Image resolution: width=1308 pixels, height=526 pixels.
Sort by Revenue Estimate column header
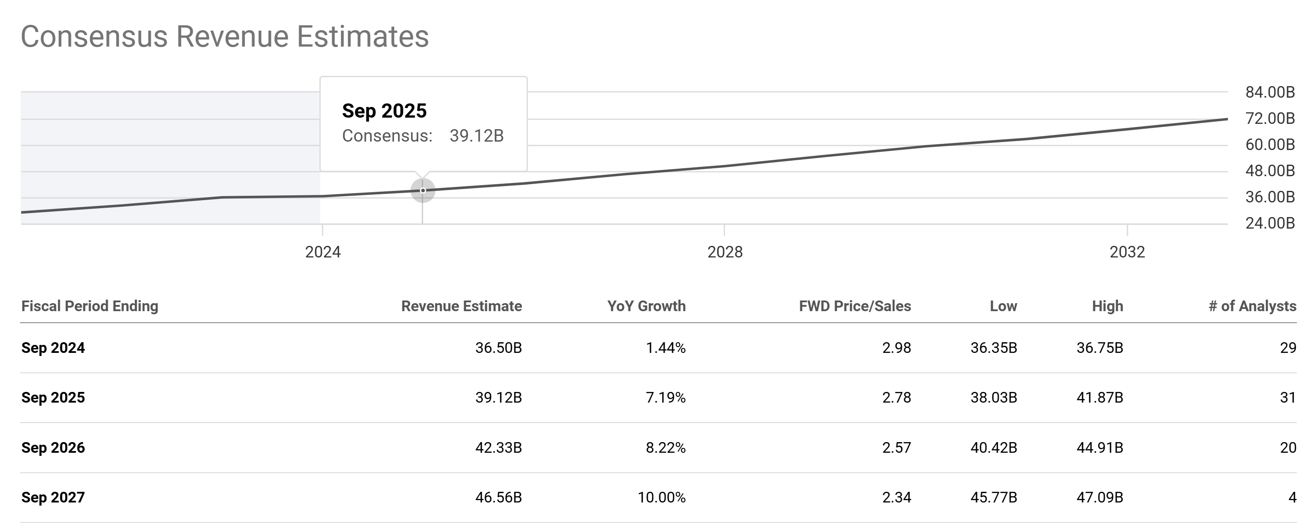[461, 306]
